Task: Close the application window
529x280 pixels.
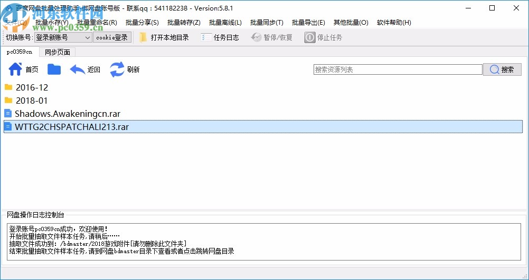Action: (516, 8)
